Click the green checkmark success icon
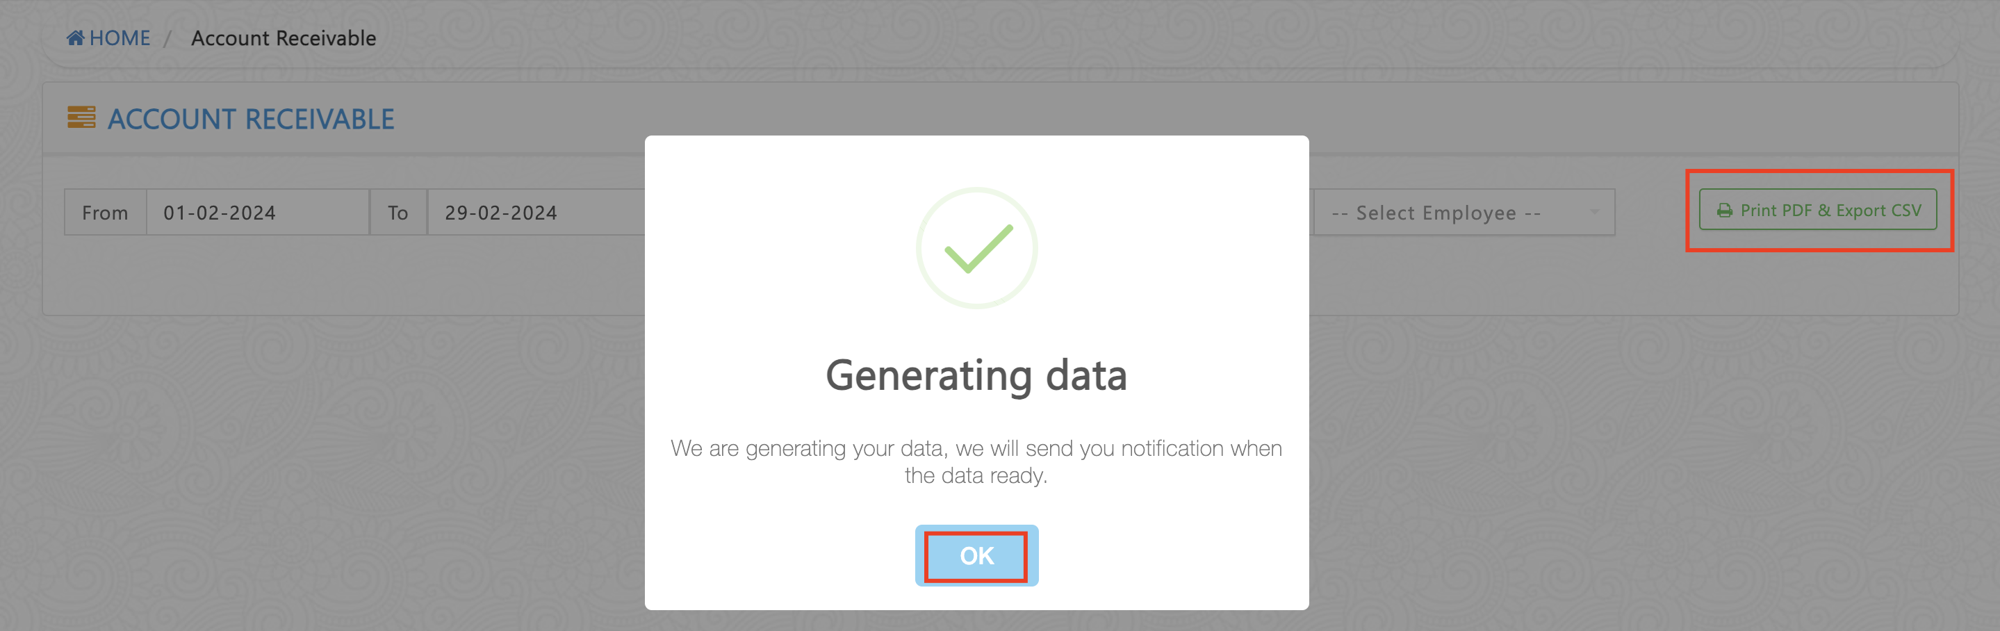The height and width of the screenshot is (631, 2000). (x=978, y=248)
